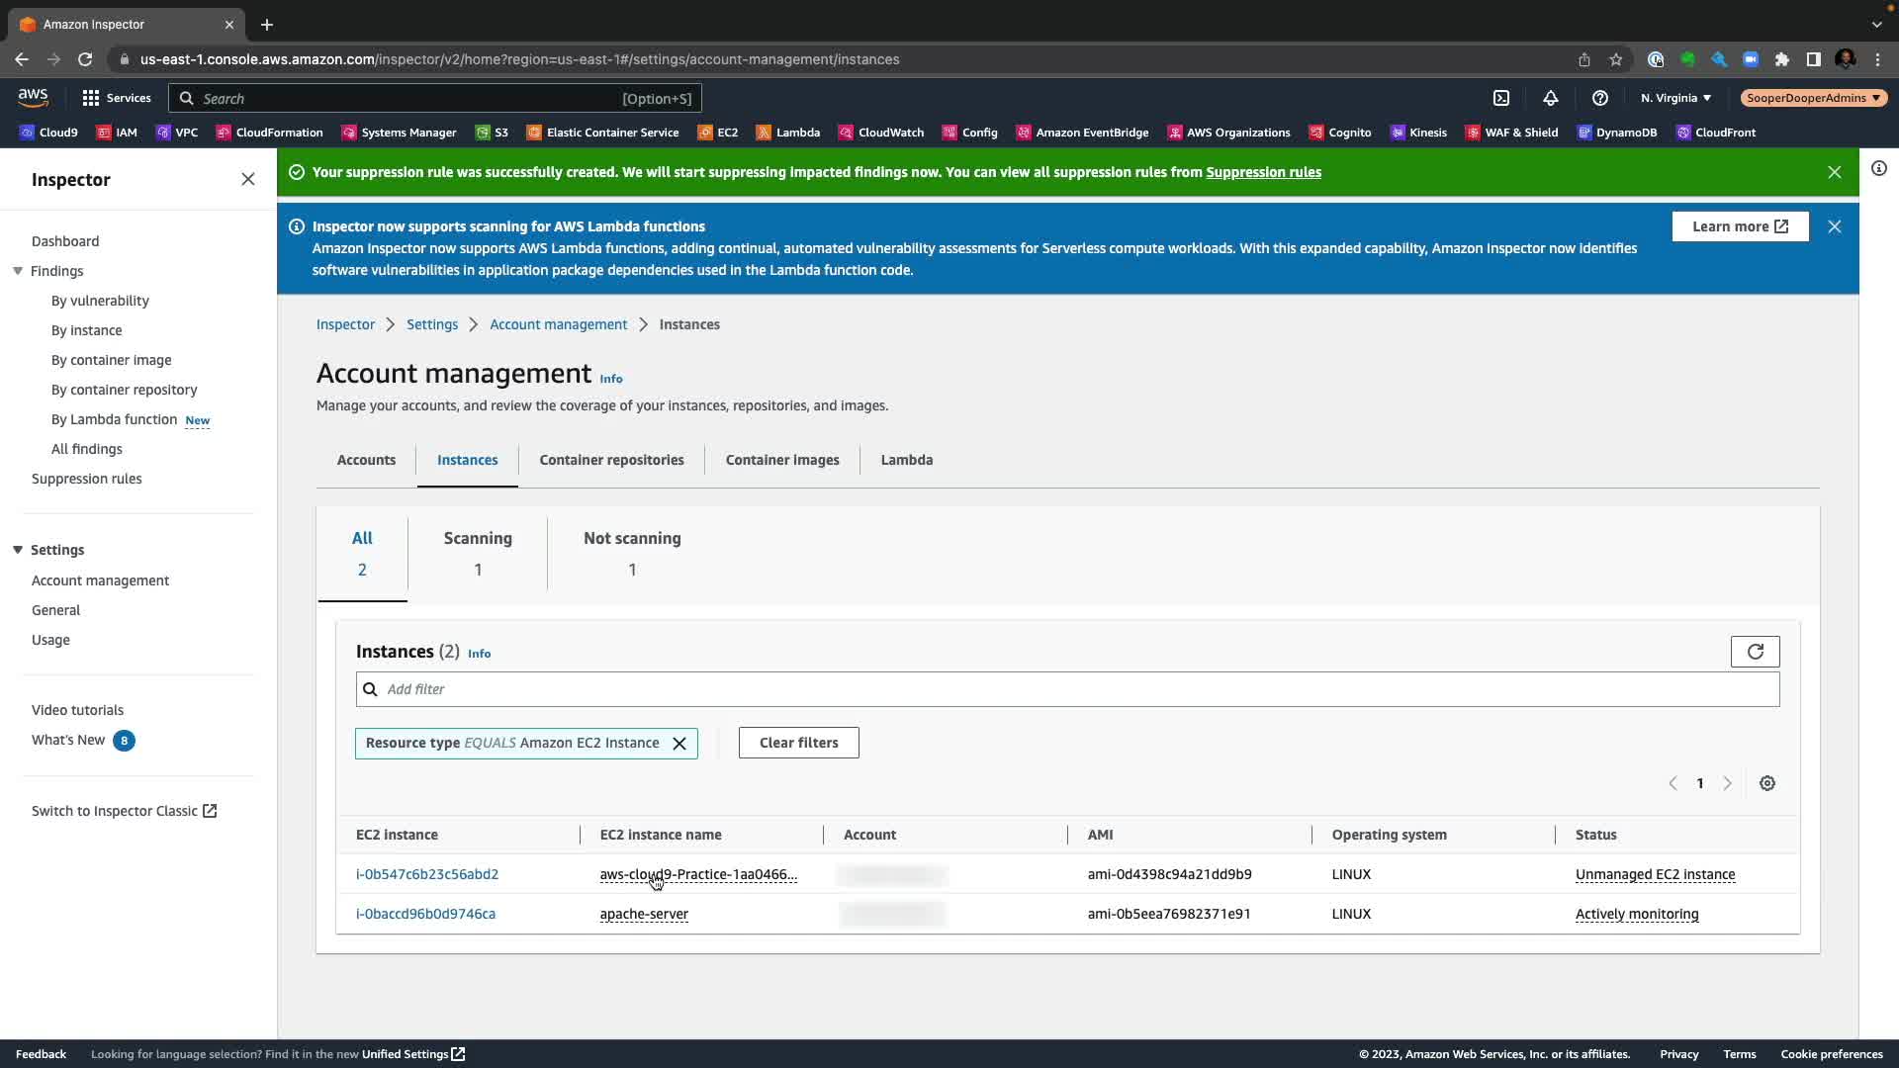
Task: Click the Add filter input field
Action: pyautogui.click(x=1068, y=689)
